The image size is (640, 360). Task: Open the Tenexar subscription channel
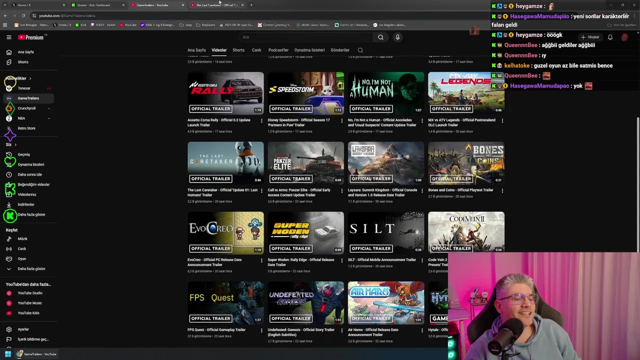[x=24, y=88]
